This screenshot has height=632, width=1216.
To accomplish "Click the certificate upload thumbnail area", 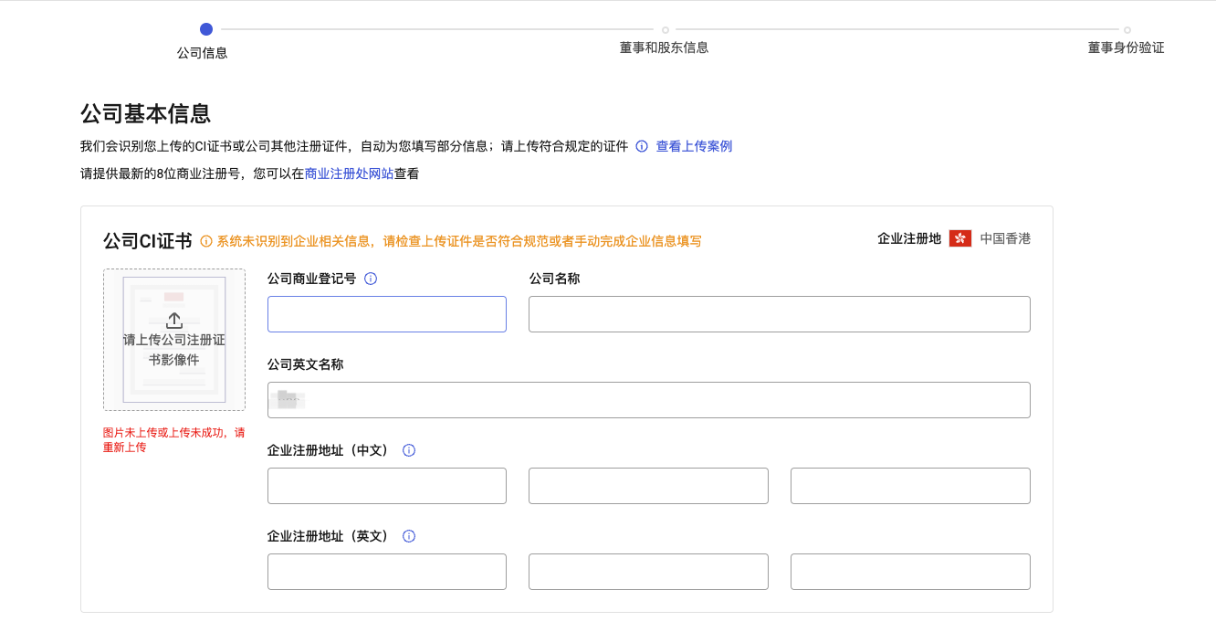I will tap(173, 340).
